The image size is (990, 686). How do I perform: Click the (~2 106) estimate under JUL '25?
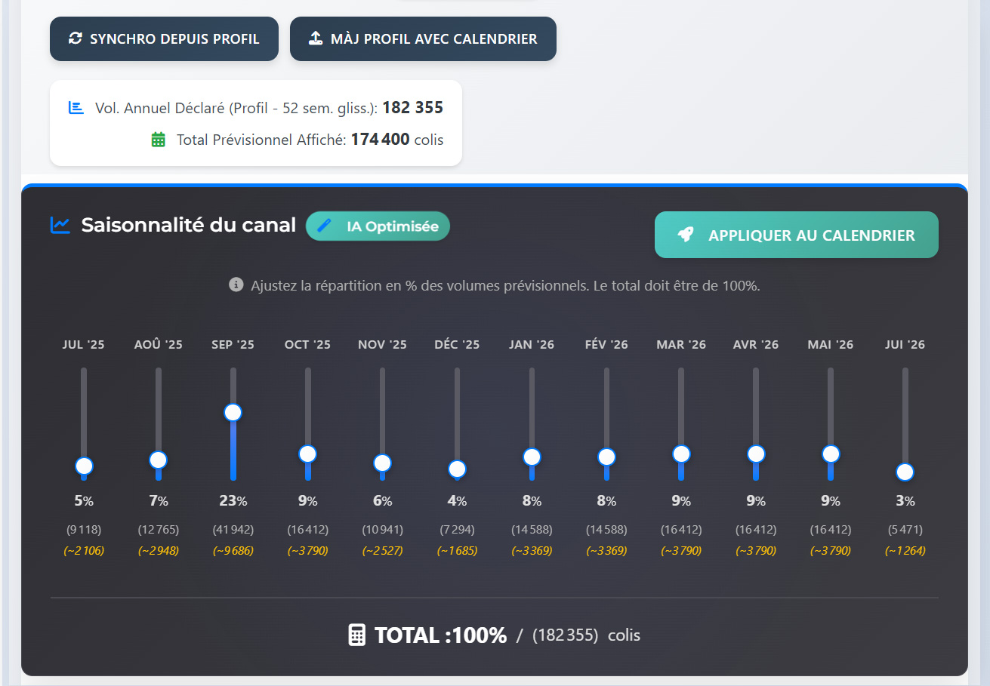point(84,551)
